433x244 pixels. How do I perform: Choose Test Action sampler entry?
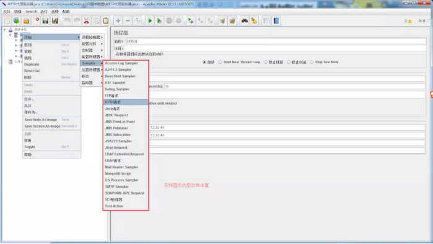[x=126, y=206]
